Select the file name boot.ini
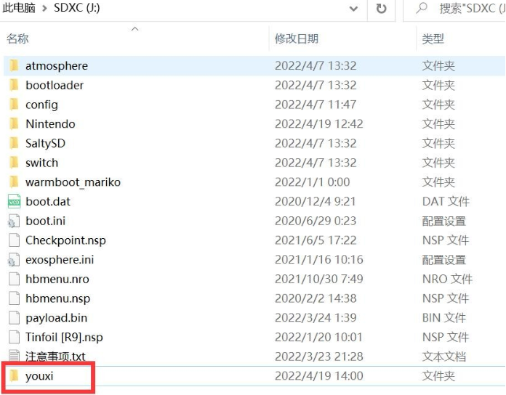This screenshot has height=395, width=506. (x=46, y=221)
